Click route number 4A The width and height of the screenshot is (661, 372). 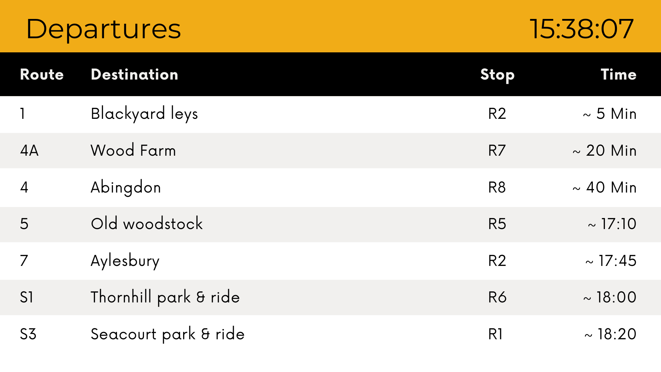pos(29,151)
